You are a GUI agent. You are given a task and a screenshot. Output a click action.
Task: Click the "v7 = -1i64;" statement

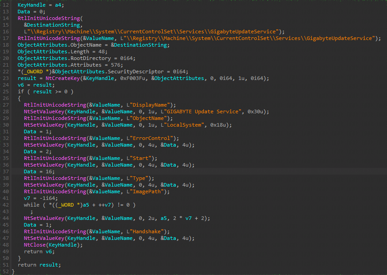(41, 199)
